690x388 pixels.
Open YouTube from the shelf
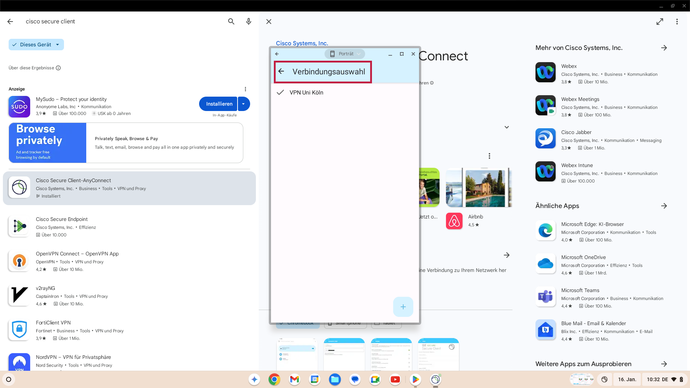pos(395,379)
